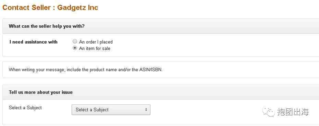Screen dimensions: 319x126
Task: Click "Tell us more about your issue" header
Action: tap(41, 92)
